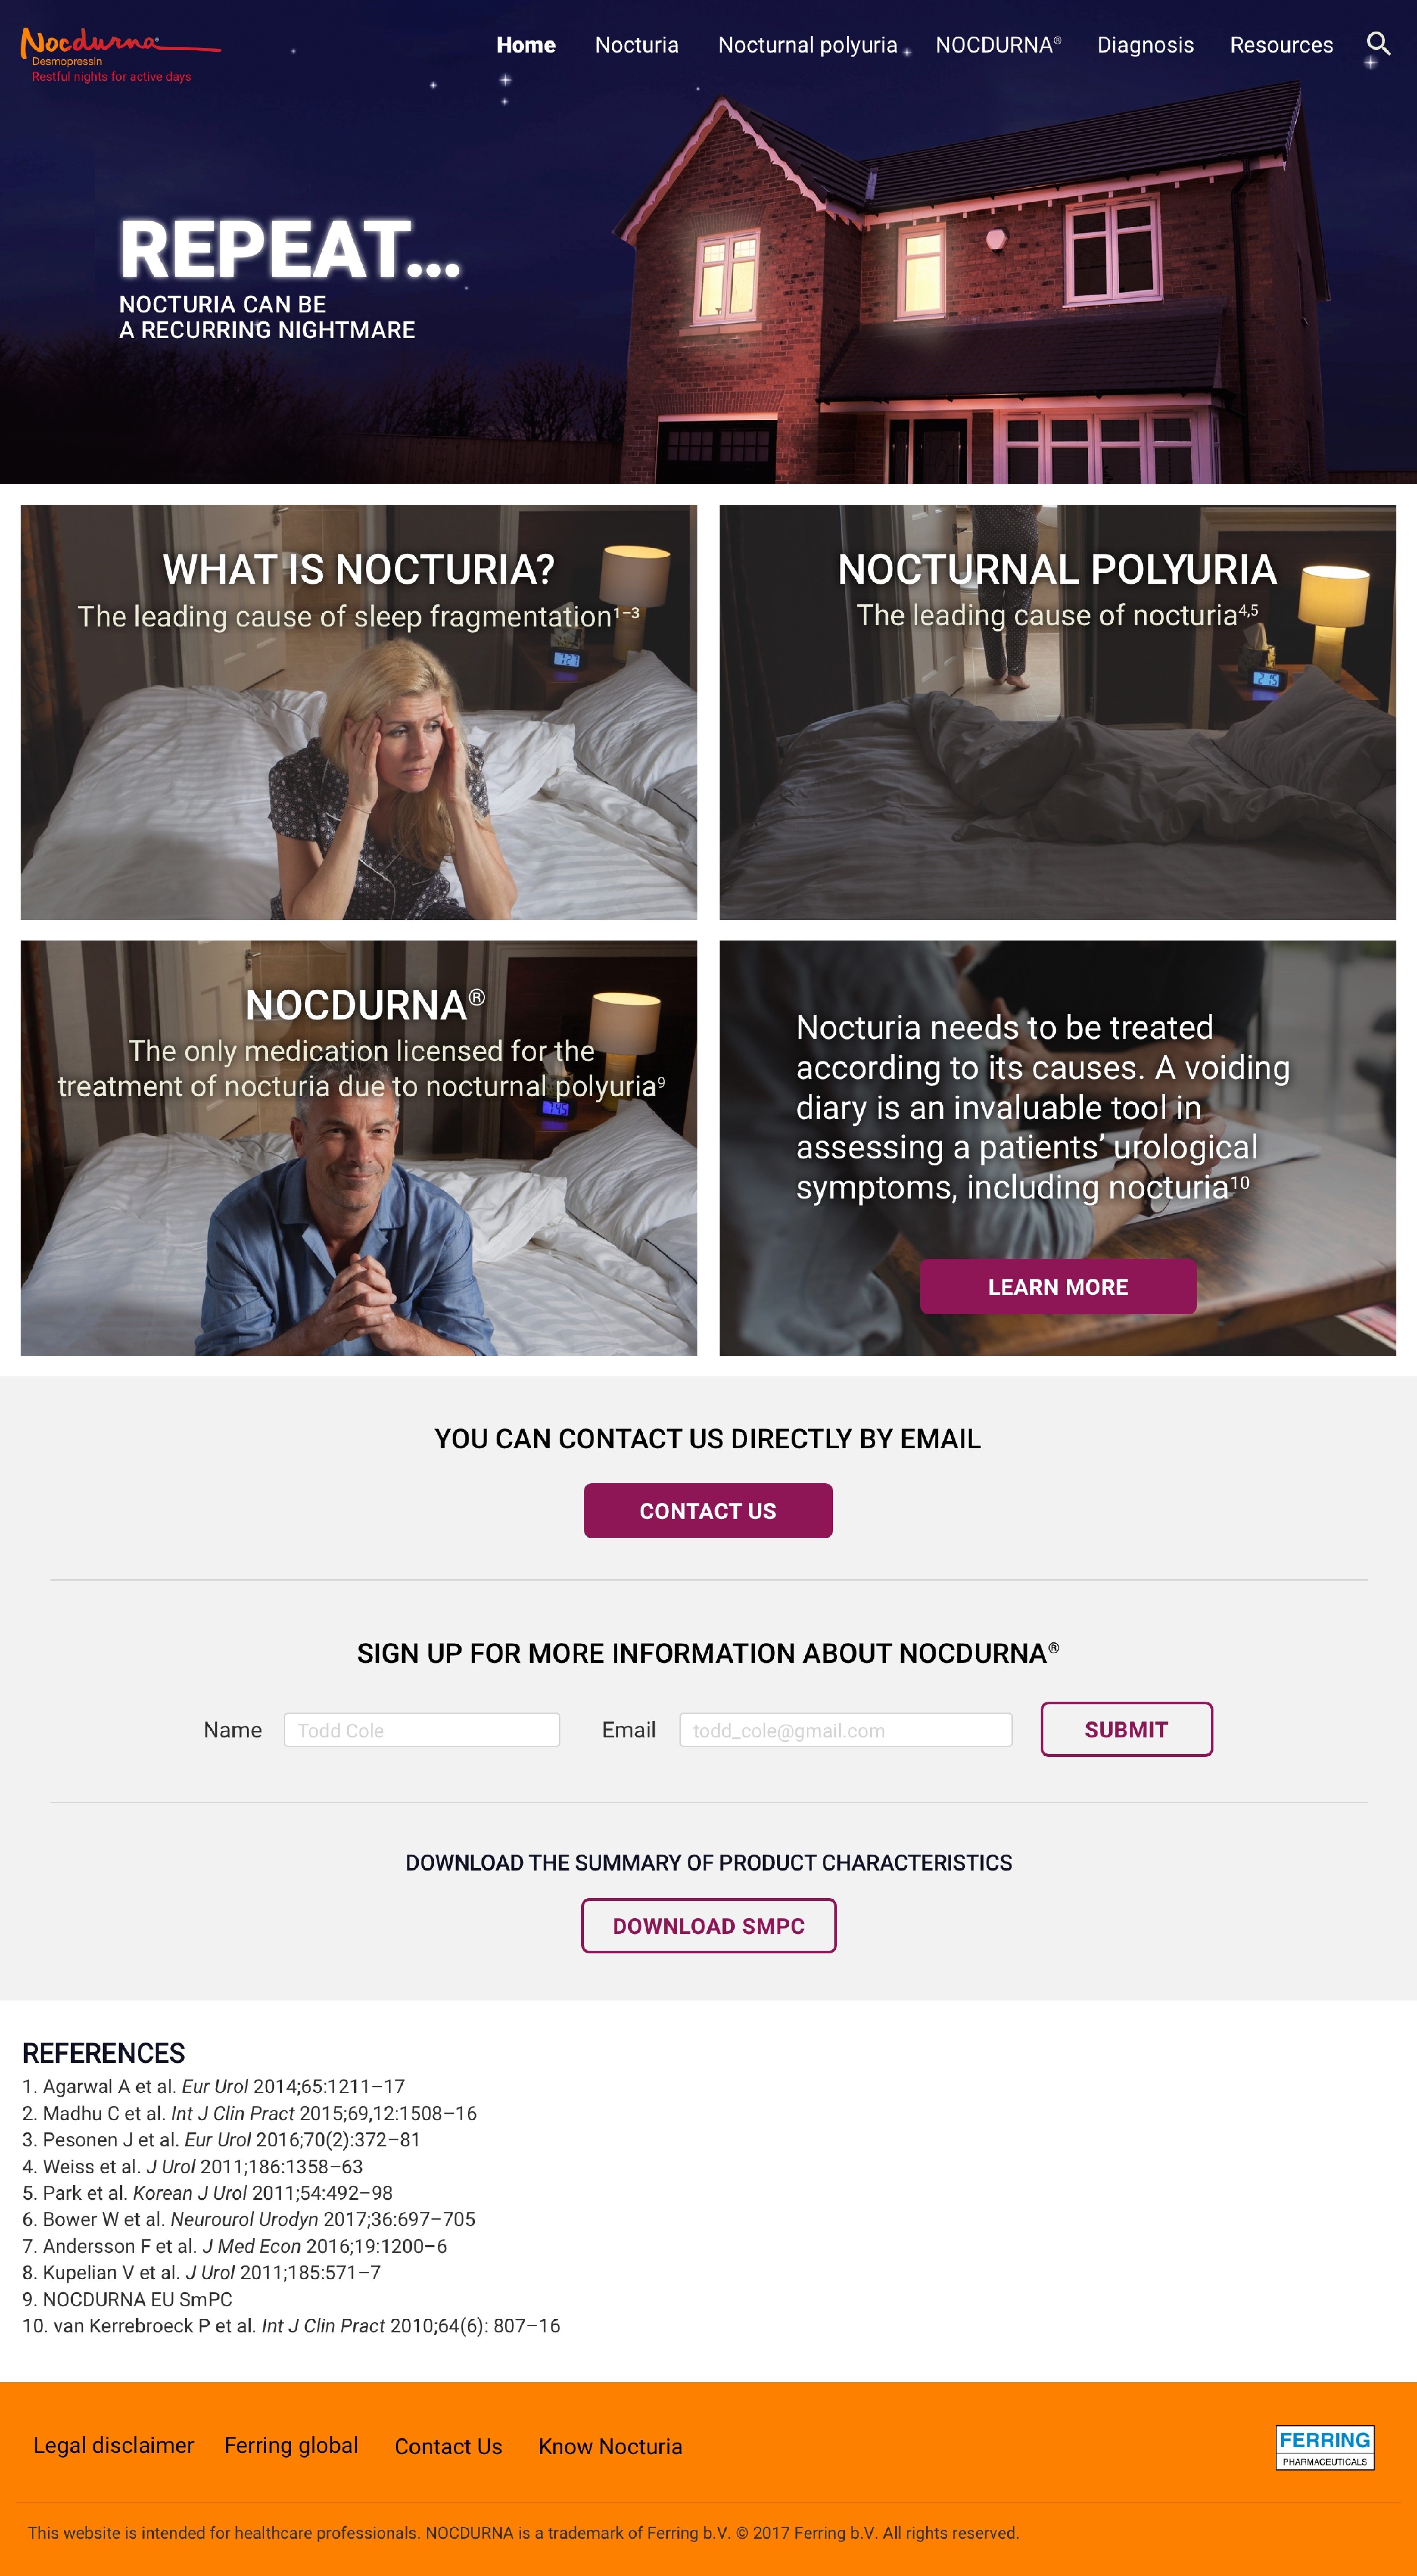Open the Diagnosis navigation item

(x=1145, y=45)
